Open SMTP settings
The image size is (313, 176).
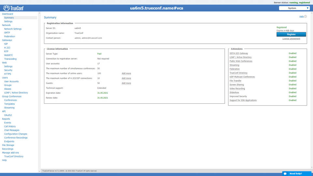point(7,33)
